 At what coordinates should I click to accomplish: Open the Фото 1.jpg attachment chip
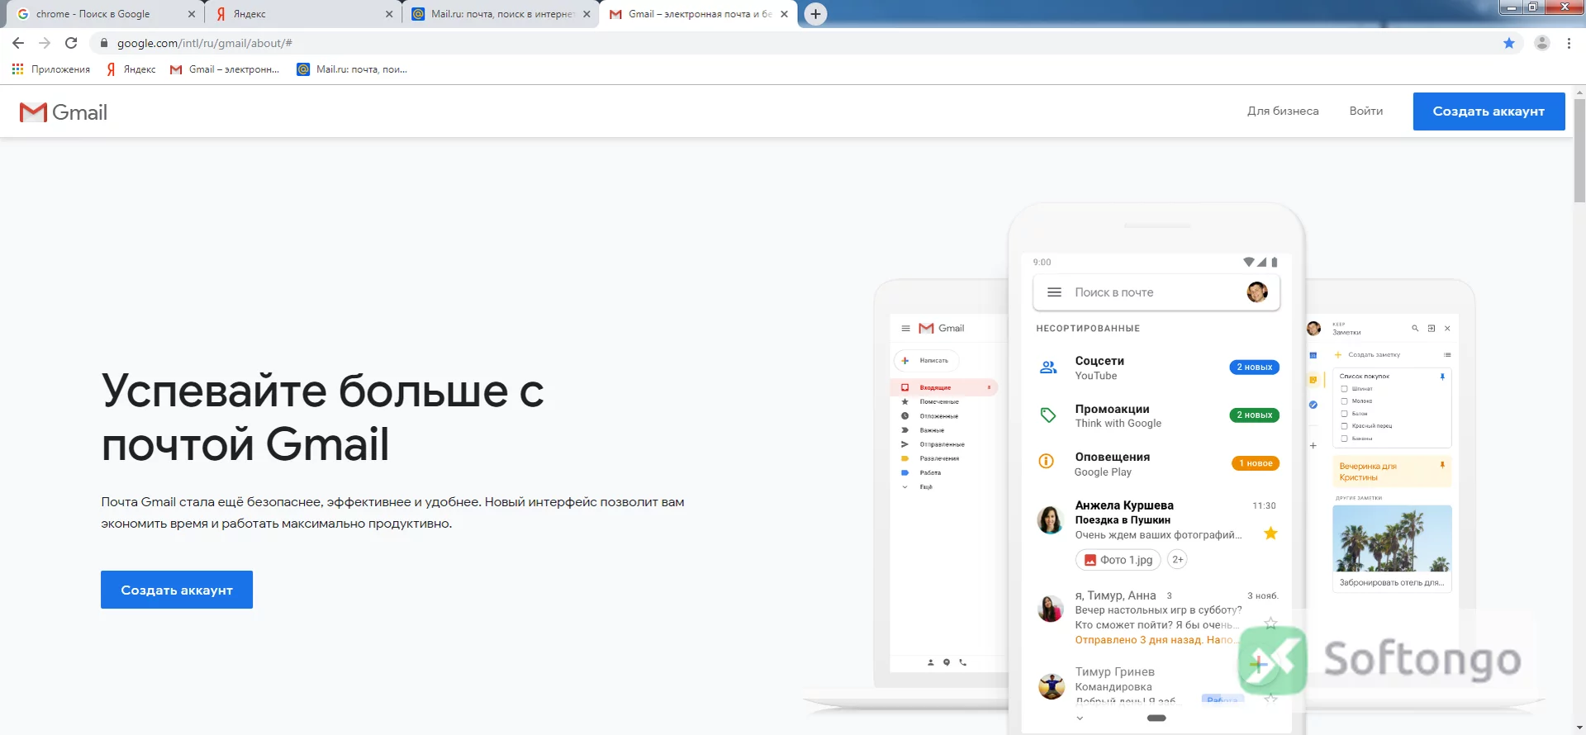(1118, 560)
